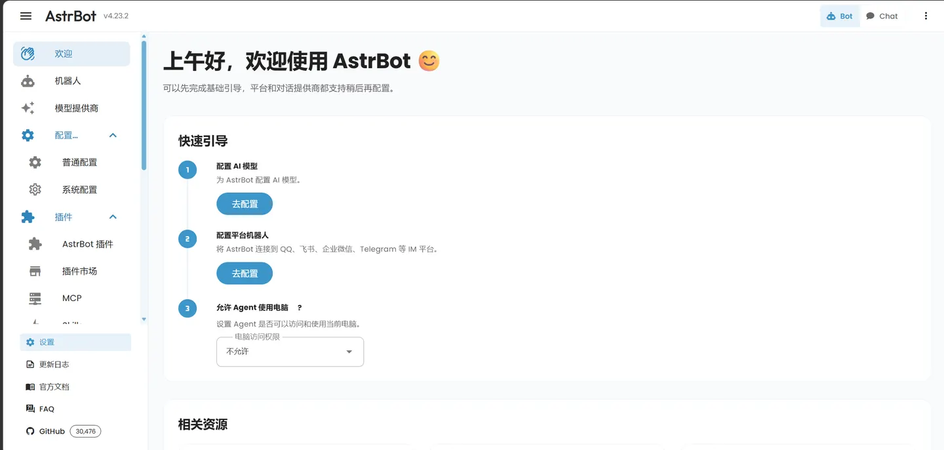Open 系统配置 settings

pos(71,190)
